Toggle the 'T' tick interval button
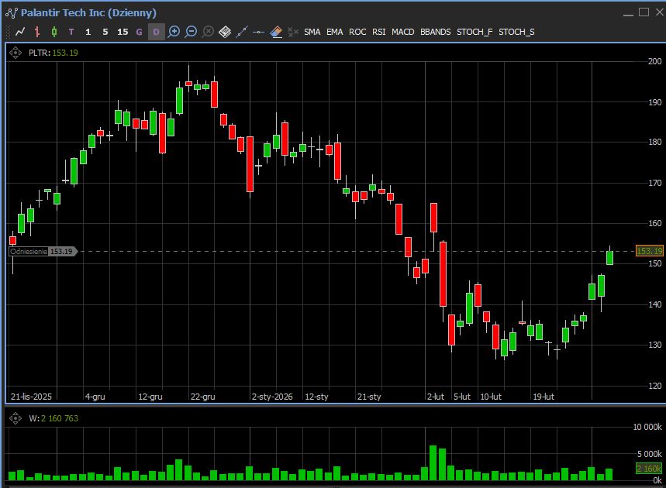 71,32
